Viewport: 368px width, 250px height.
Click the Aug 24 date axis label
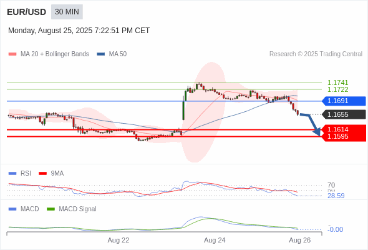coord(215,240)
